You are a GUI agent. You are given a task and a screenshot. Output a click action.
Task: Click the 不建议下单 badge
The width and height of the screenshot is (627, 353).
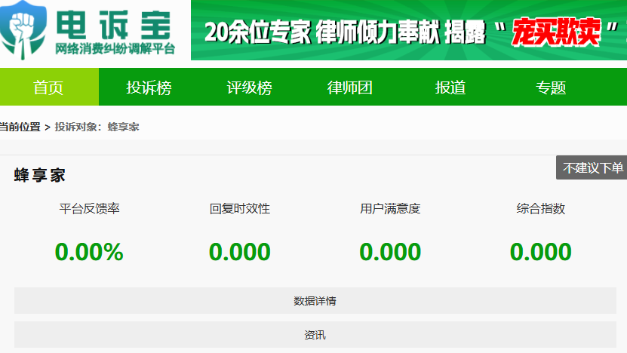coord(592,167)
